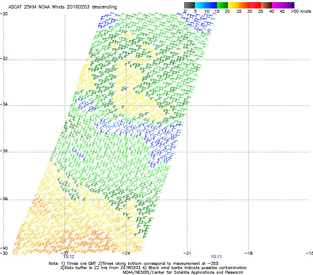This screenshot has height=275, width=313.
Task: Click the purple swath time '10:12'
Action: (69, 257)
